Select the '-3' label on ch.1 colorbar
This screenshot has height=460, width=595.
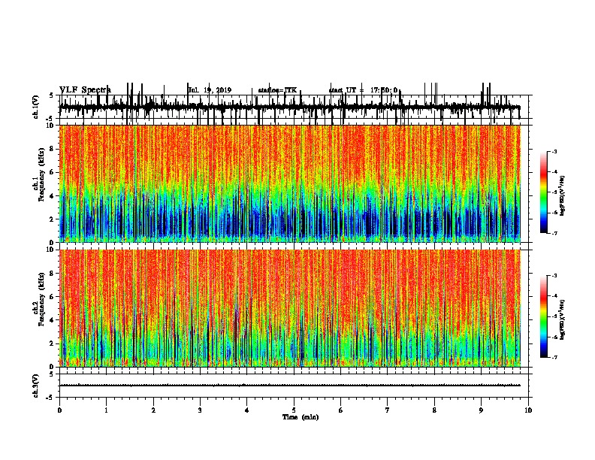pyautogui.click(x=554, y=152)
